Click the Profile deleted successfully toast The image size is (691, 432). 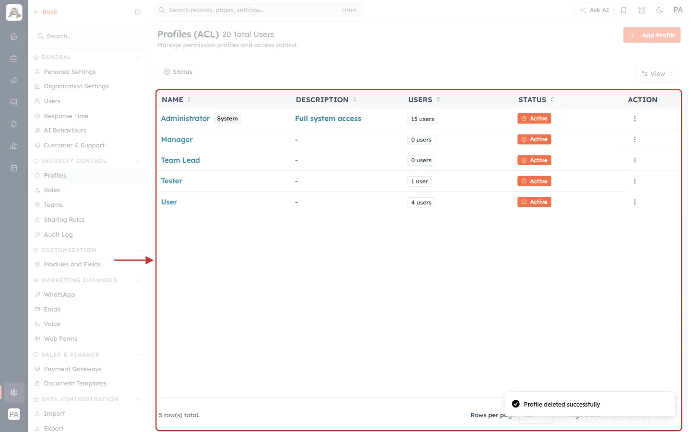tap(590, 404)
